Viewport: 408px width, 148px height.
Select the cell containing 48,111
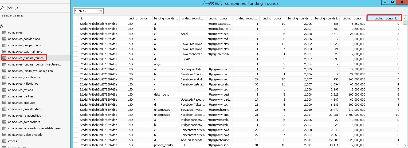point(326,145)
